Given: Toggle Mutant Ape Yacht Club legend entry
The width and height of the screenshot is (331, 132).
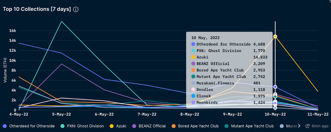Looking at the screenshot, I should point(249,126).
